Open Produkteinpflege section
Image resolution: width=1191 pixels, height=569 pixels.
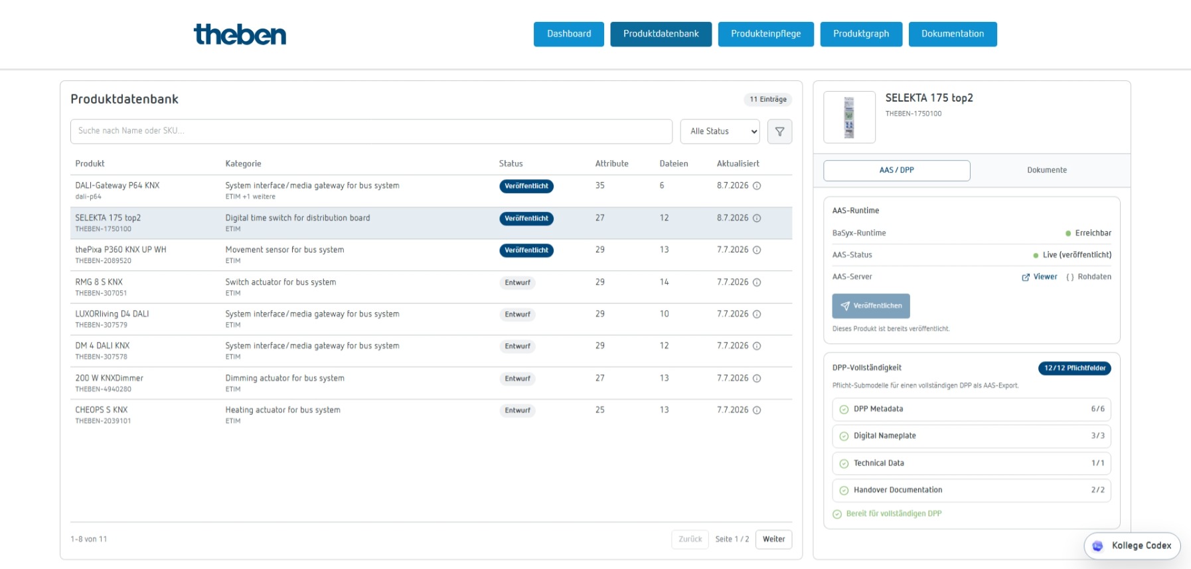[x=766, y=34]
